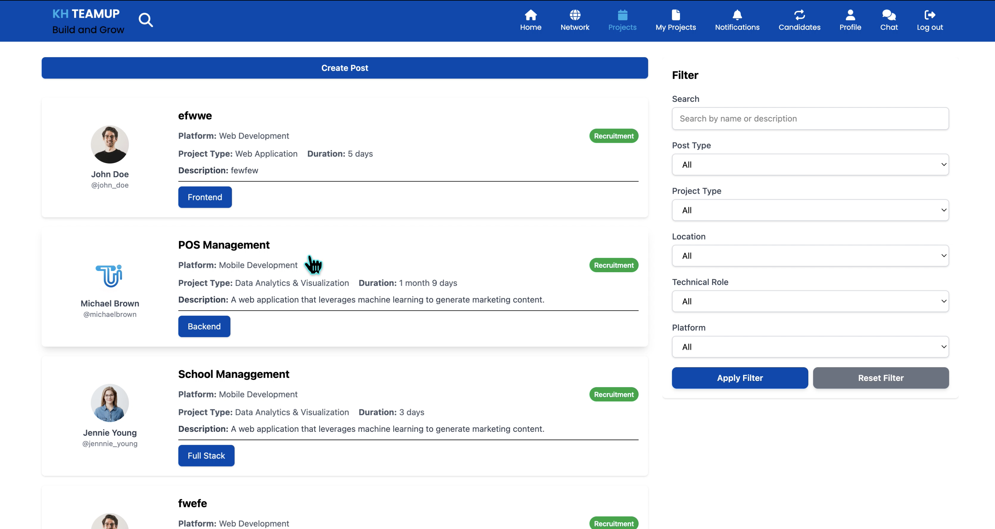Click the search by name input field
Viewport: 995px width, 529px height.
810,118
